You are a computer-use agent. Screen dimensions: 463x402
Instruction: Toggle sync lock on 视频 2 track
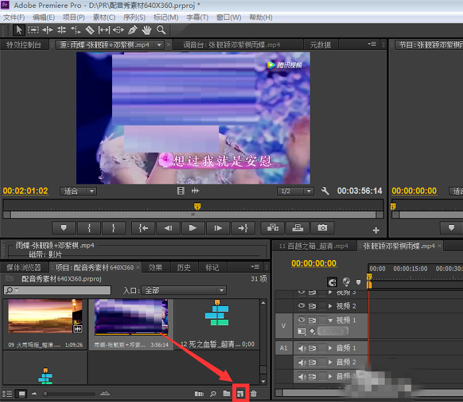click(312, 306)
